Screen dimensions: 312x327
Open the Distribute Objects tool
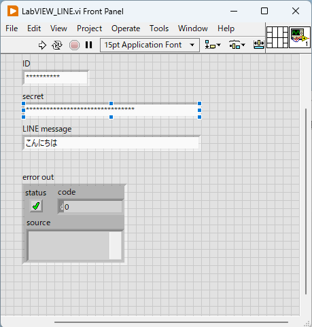pyautogui.click(x=235, y=45)
